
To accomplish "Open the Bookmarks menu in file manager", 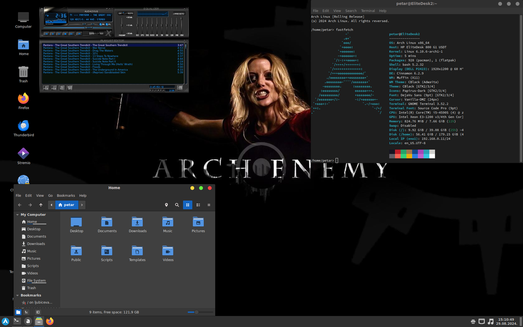I will (x=66, y=195).
